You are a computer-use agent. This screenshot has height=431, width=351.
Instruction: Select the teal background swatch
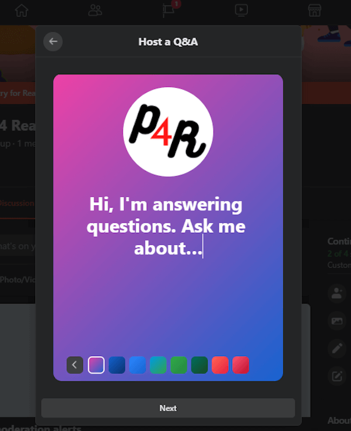point(158,365)
